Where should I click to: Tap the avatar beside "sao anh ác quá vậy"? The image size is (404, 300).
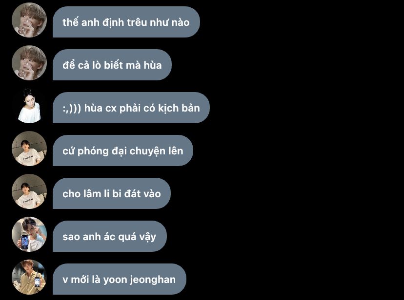point(29,234)
